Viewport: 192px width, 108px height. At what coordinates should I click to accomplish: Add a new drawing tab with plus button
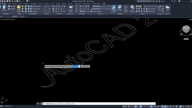(26, 16)
